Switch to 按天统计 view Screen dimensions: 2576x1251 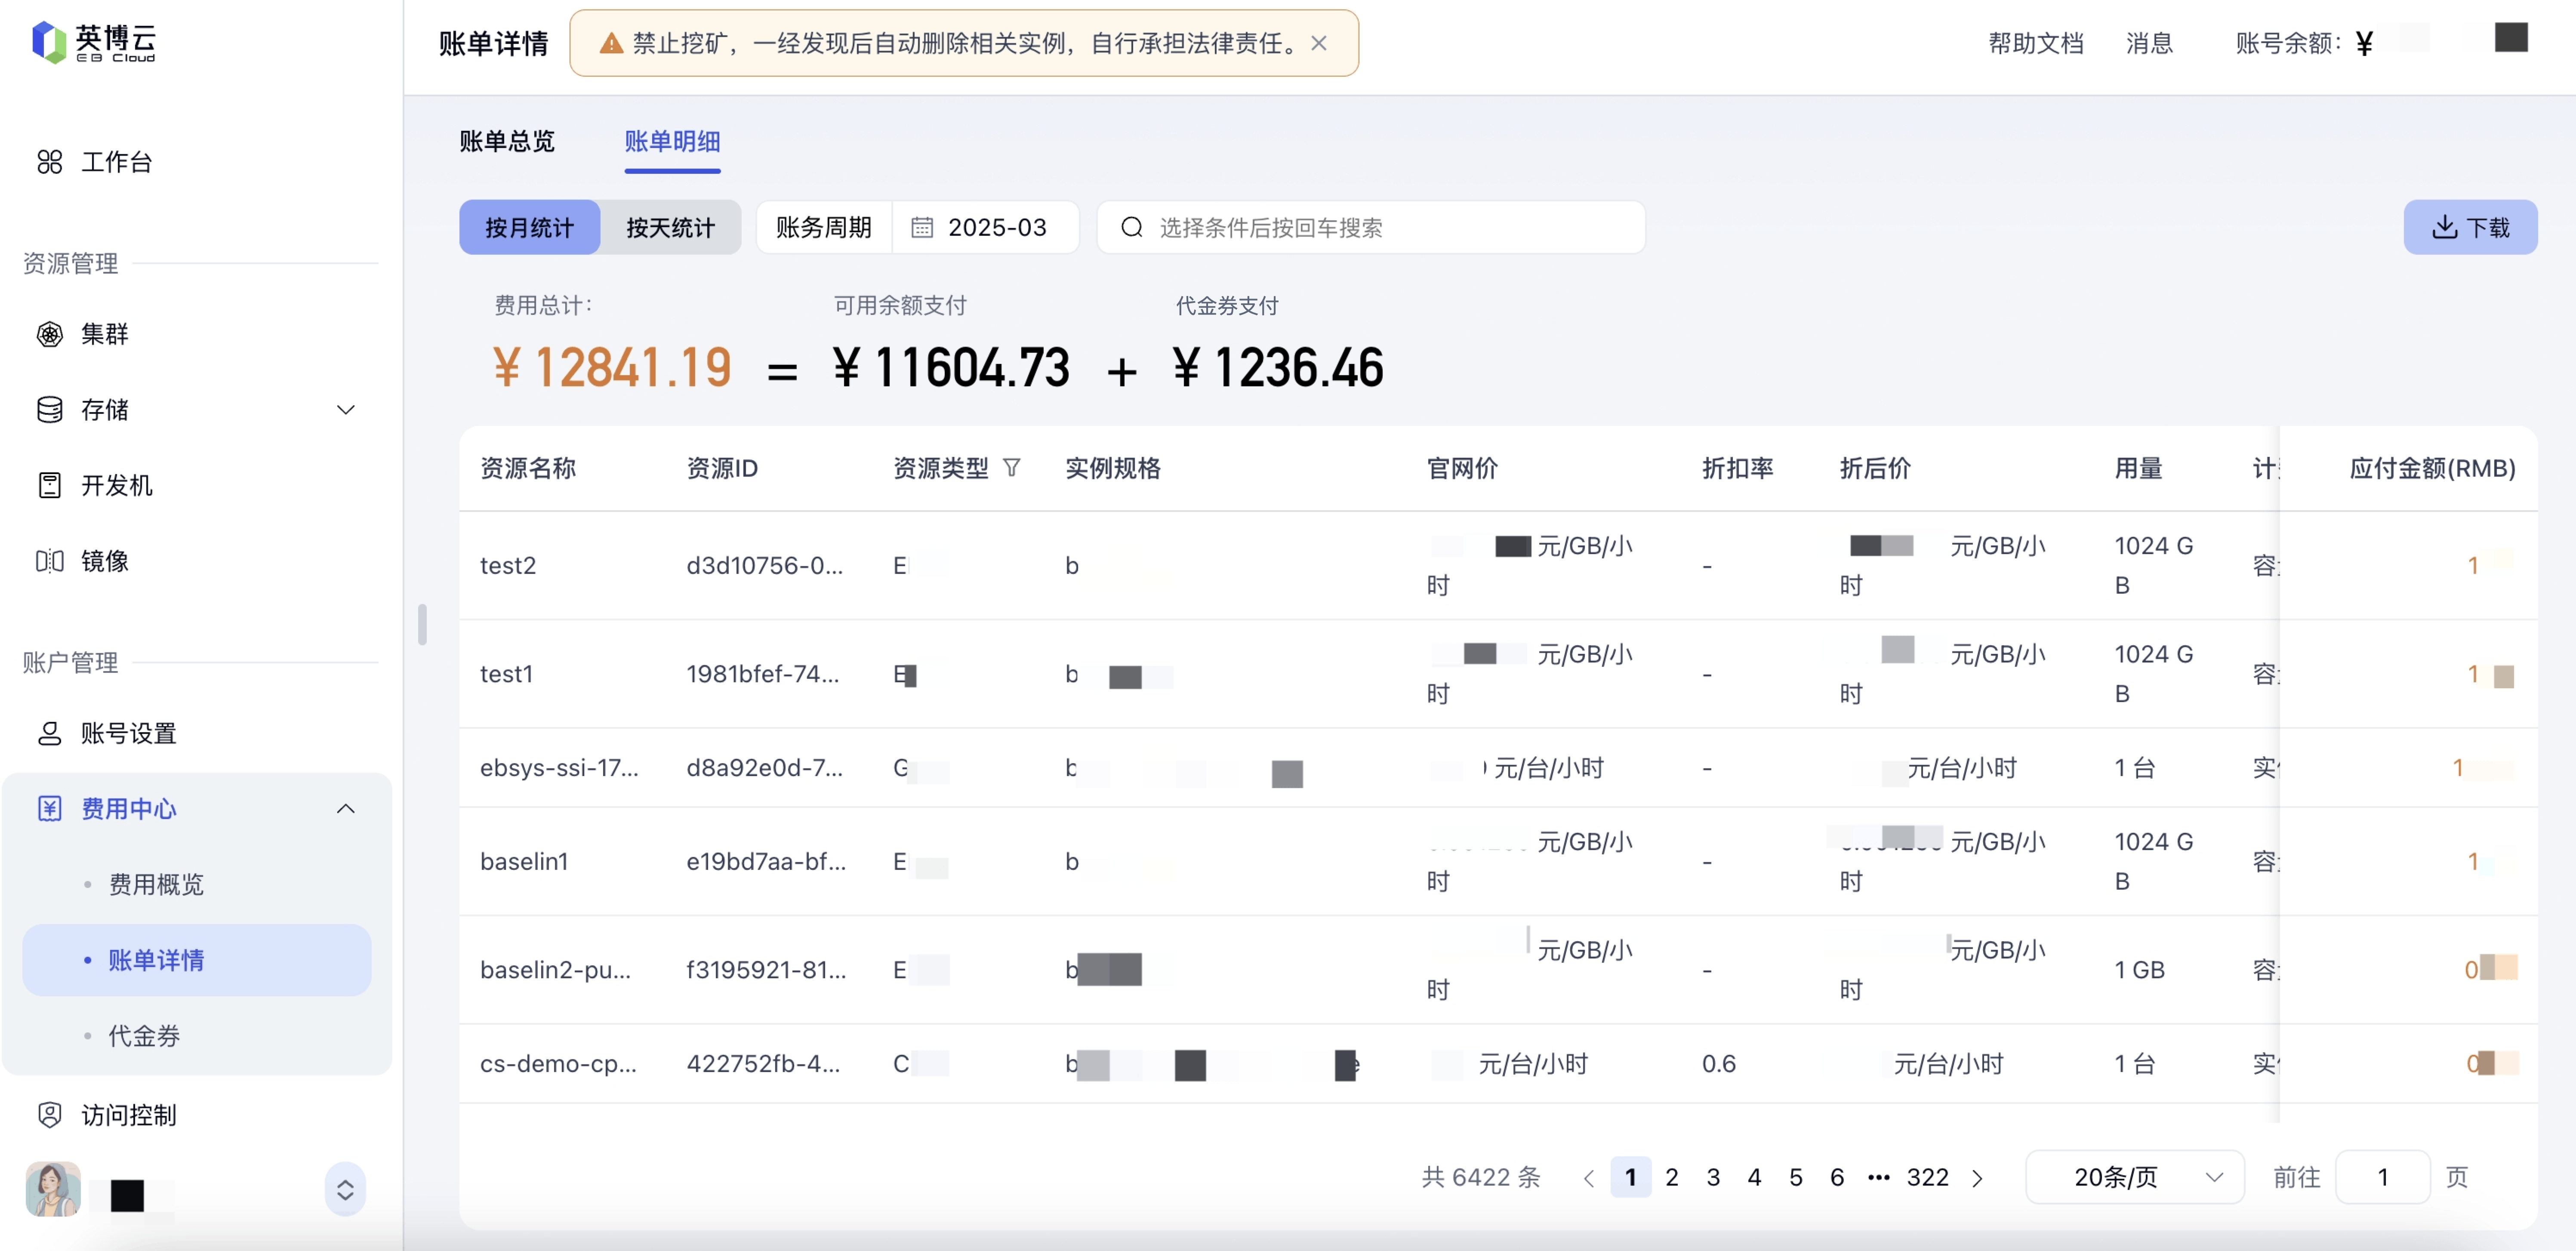[670, 227]
